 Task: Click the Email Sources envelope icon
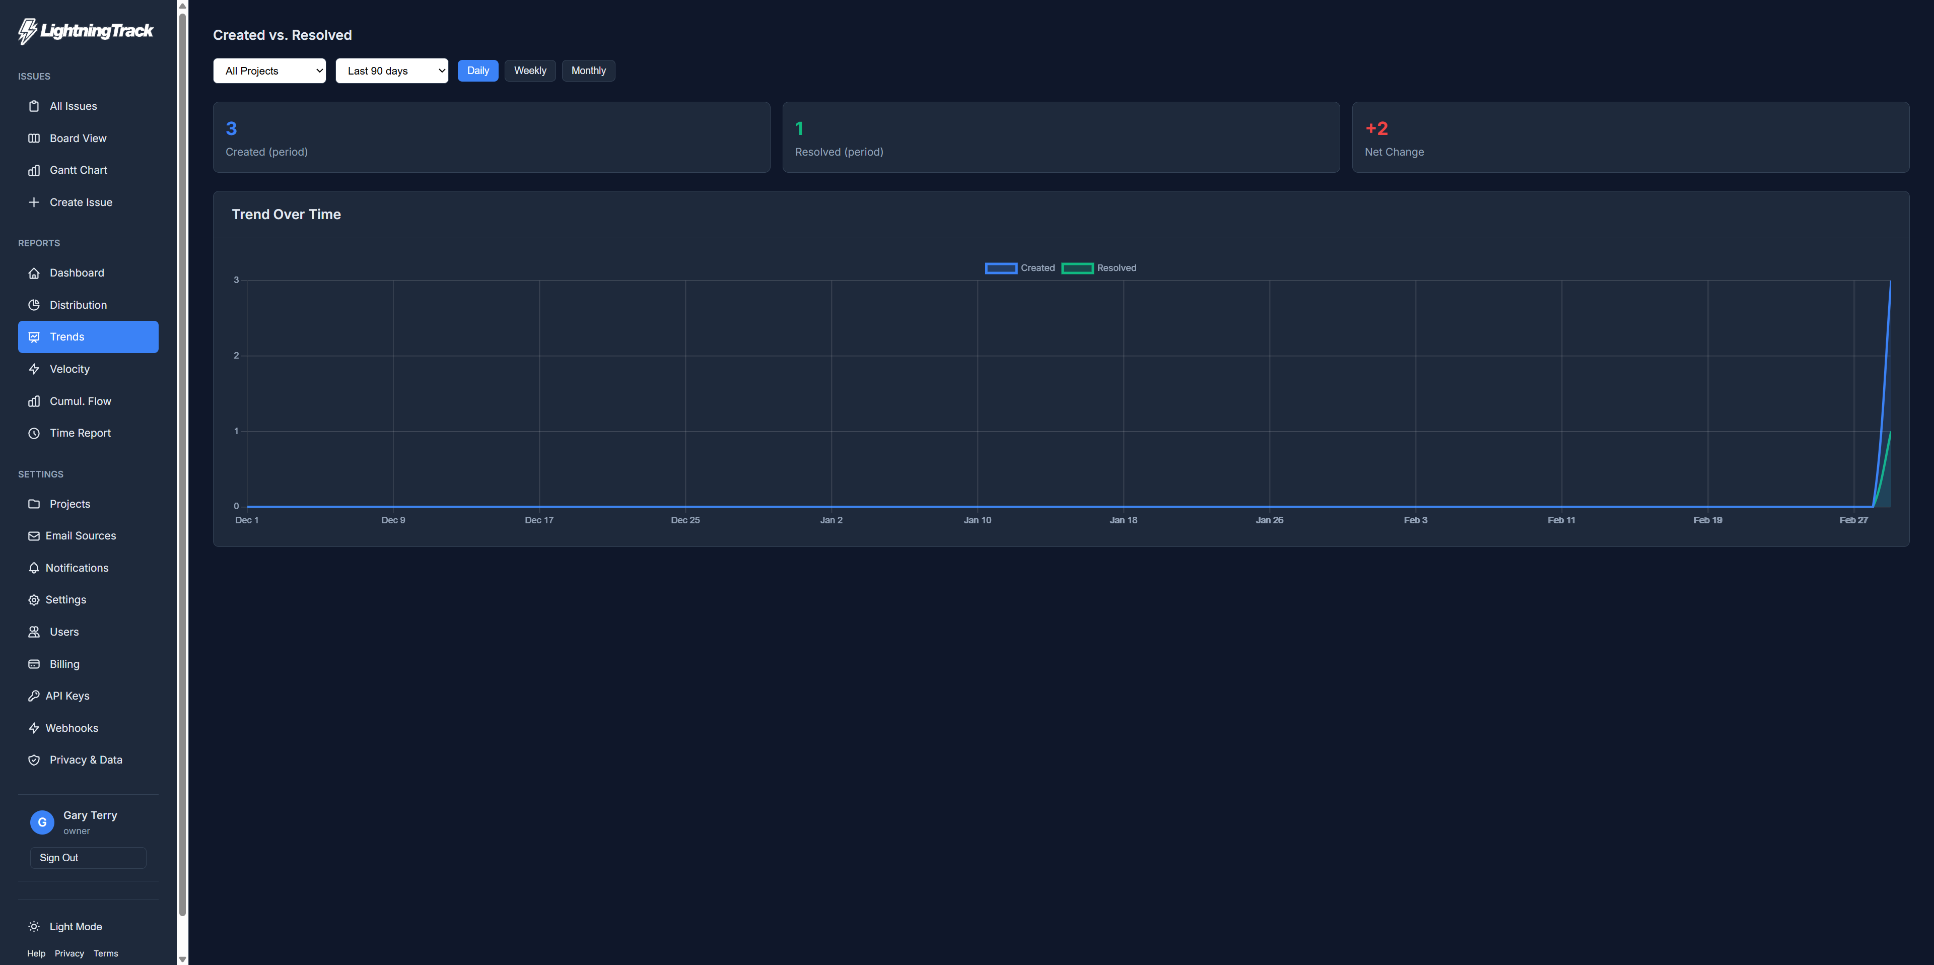click(x=35, y=535)
